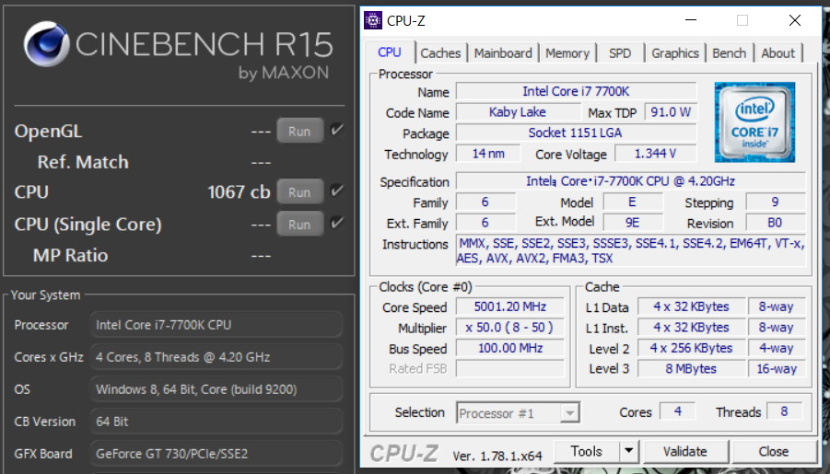Click the Processor field in Cinebench

click(x=216, y=324)
